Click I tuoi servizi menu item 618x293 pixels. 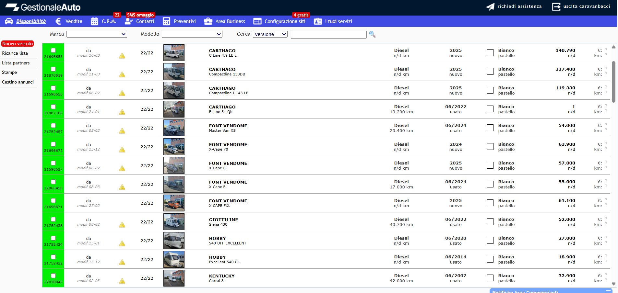tap(339, 21)
